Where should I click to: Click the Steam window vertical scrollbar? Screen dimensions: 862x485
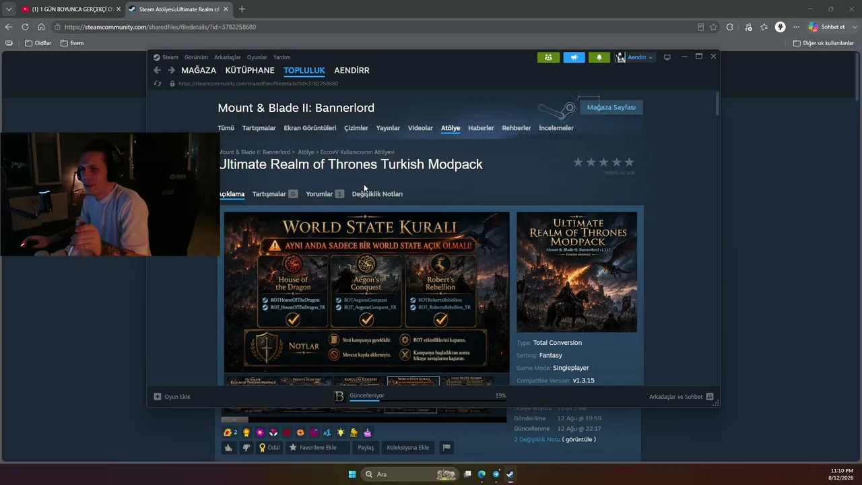(717, 103)
